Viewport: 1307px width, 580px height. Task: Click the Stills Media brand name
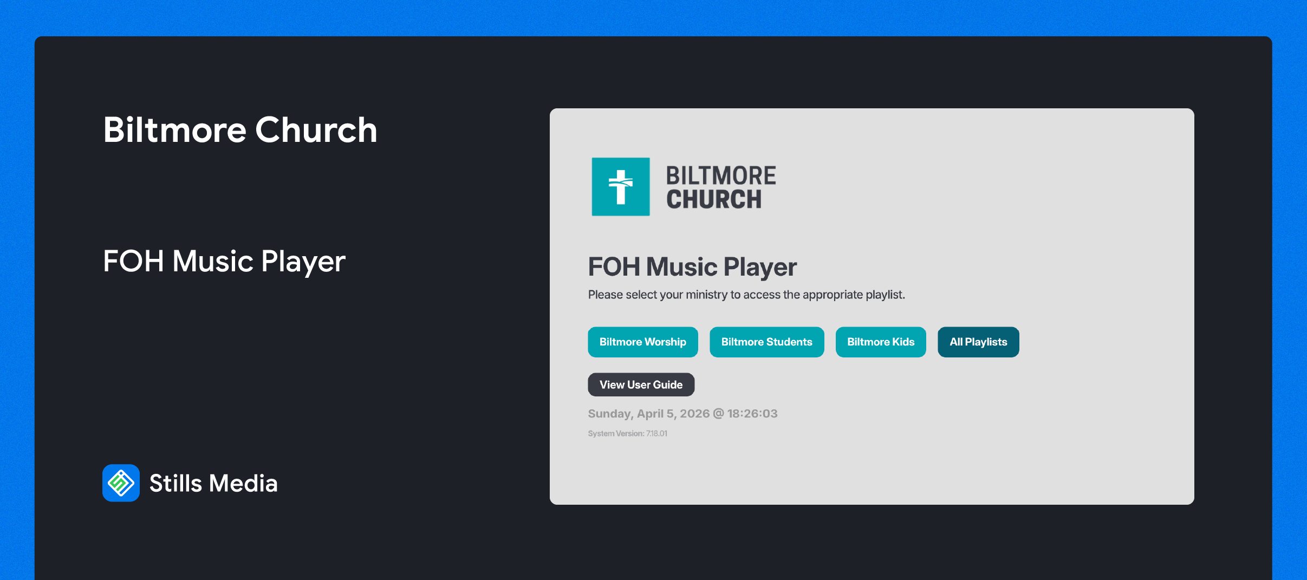[x=213, y=483]
